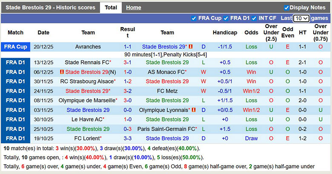This screenshot has width=332, height=174.
Task: Open the Le Havre AC team link
Action: pyautogui.click(x=87, y=120)
